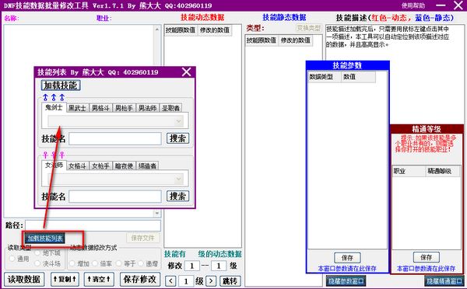This screenshot has height=289, width=467.
Task: Open 使用帮助 in the title bar
Action: [x=413, y=5]
